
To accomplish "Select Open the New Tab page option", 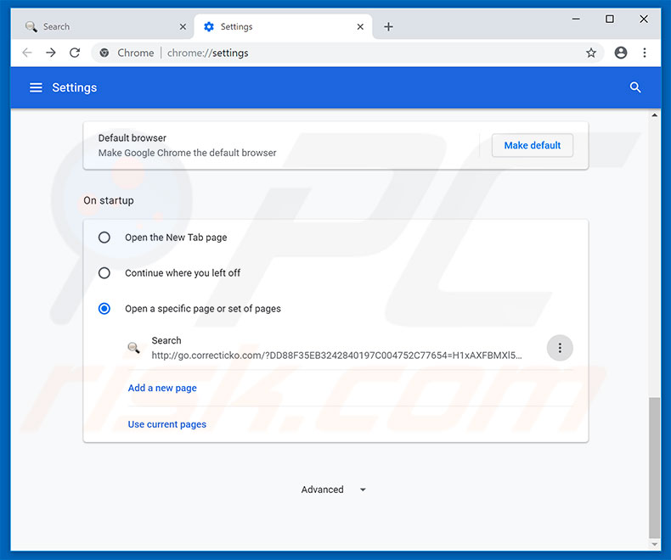I will tap(104, 238).
